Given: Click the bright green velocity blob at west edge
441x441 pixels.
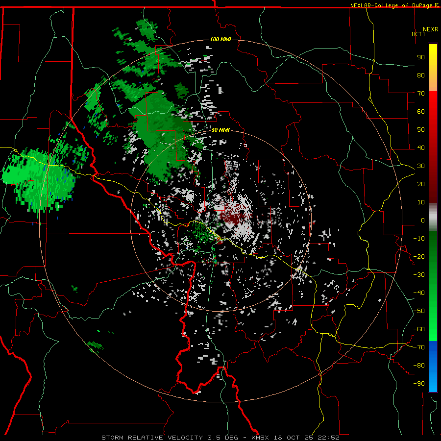Looking at the screenshot, I should [x=38, y=180].
